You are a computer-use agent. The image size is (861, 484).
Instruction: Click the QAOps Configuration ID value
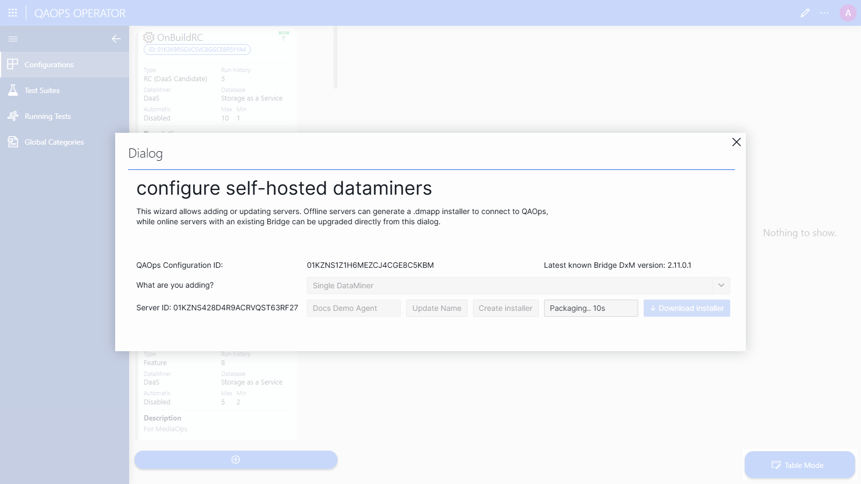pos(370,265)
